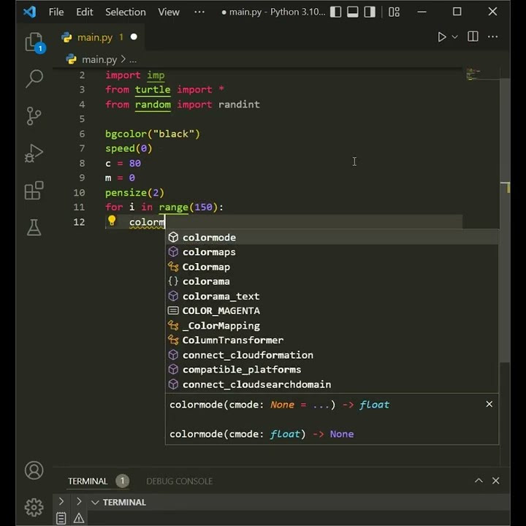The image size is (526, 526).
Task: Run the Python file with play button
Action: [442, 37]
